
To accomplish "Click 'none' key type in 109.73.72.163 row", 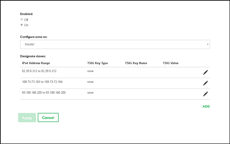I will 90,82.
